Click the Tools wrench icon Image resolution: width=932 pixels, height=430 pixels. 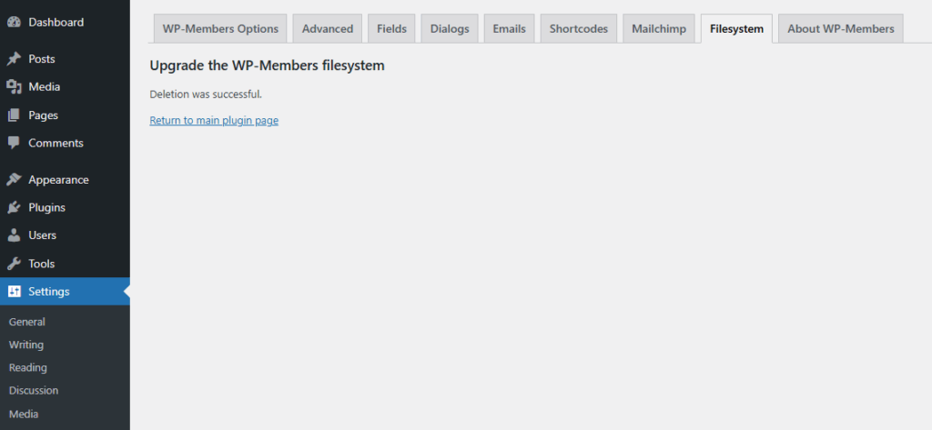[x=14, y=264]
